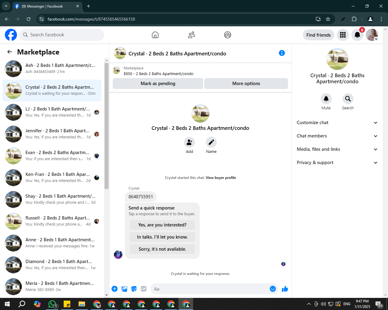Click Crystal's listing thumbnail in right panel
Image resolution: width=388 pixels, height=310 pixels.
[337, 59]
